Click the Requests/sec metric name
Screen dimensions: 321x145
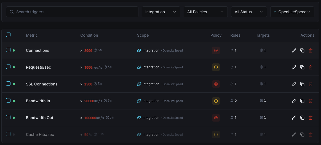(39, 67)
